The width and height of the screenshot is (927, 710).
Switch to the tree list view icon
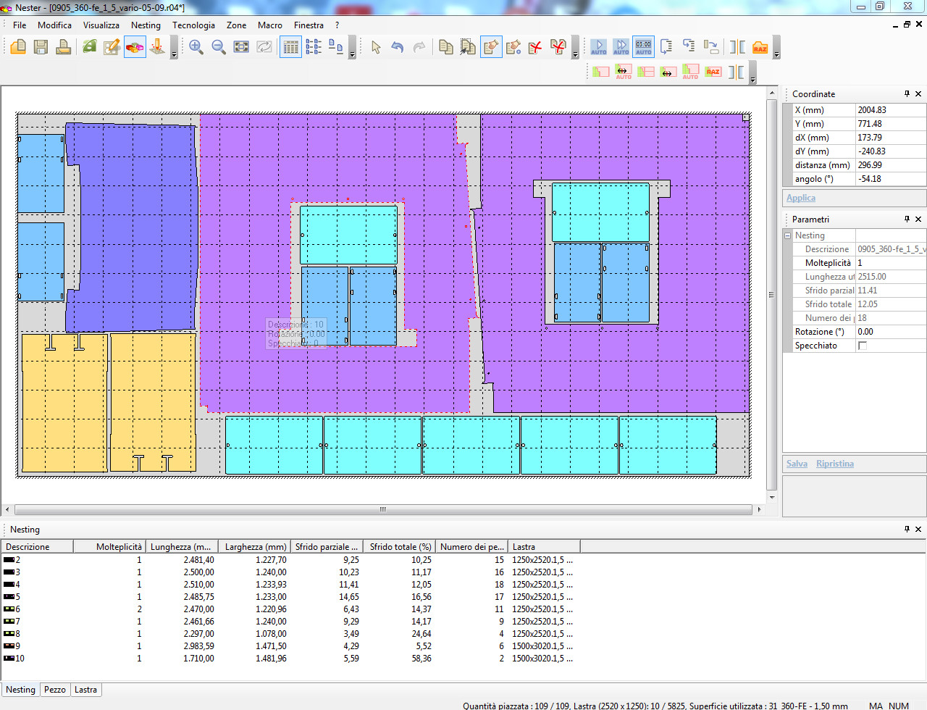(314, 47)
